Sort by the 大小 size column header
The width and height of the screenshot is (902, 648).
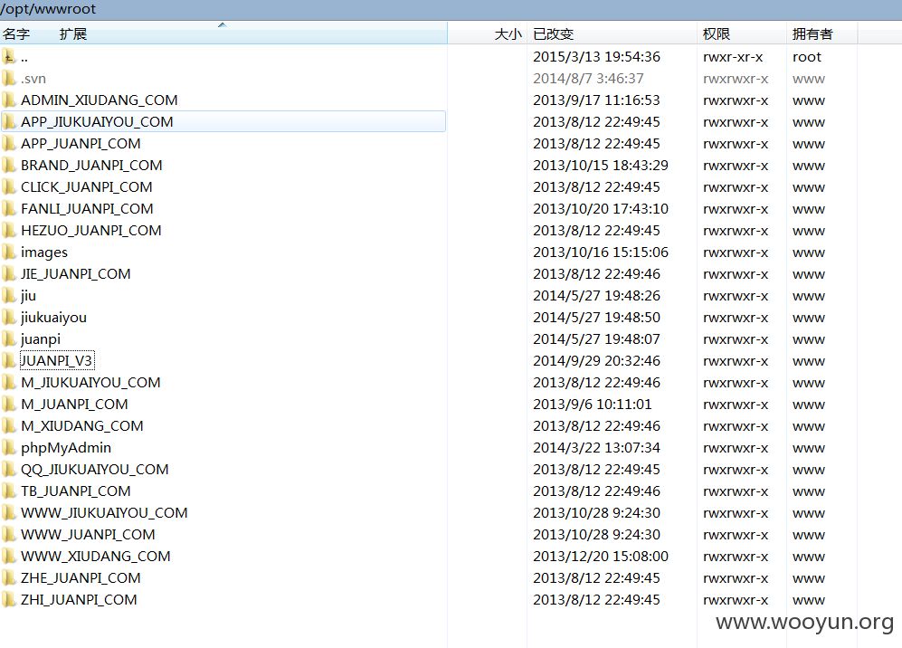508,34
